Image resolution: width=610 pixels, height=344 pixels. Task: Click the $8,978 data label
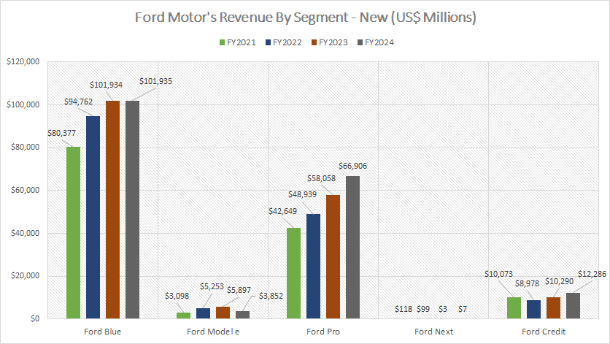tap(527, 283)
